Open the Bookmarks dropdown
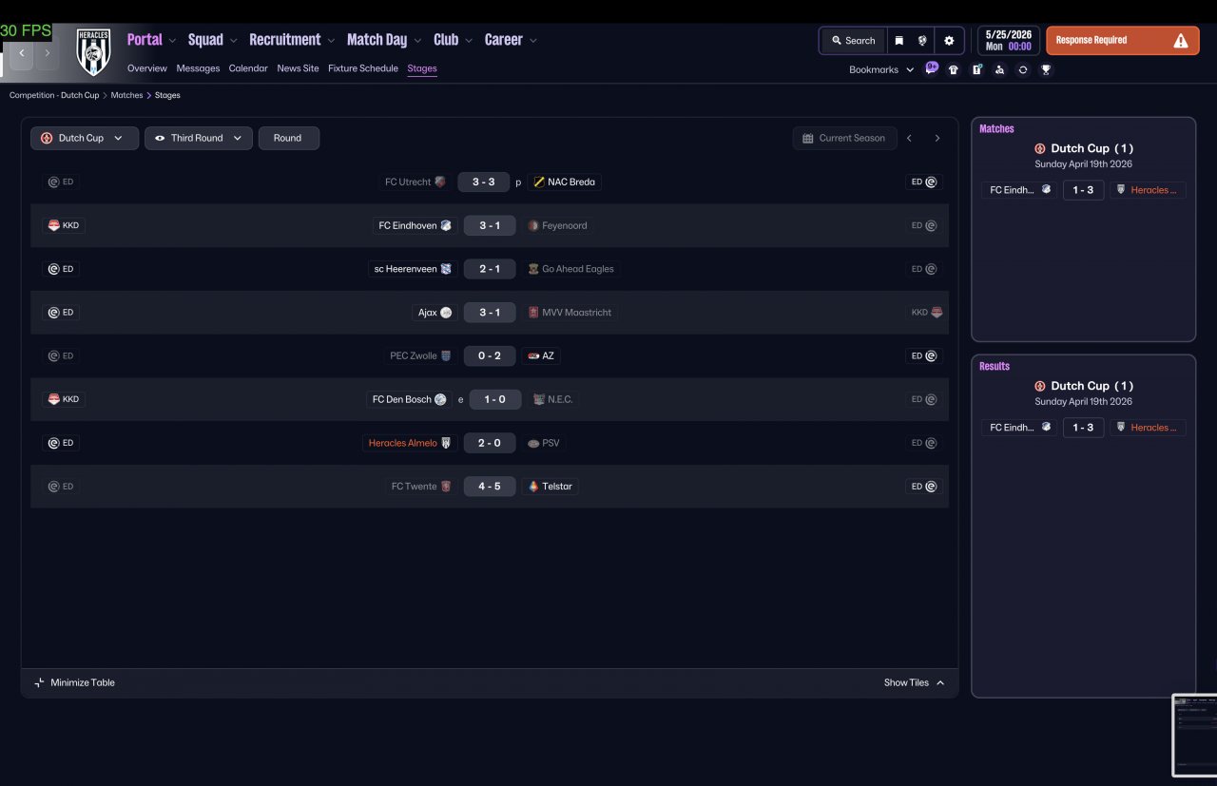This screenshot has height=786, width=1217. 881,69
